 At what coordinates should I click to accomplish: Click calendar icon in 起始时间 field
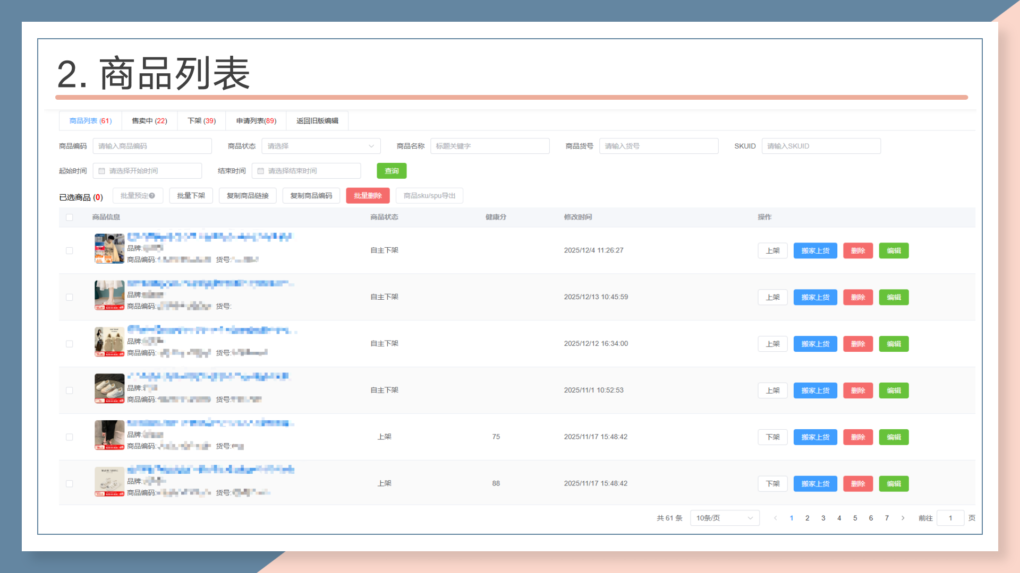click(101, 171)
